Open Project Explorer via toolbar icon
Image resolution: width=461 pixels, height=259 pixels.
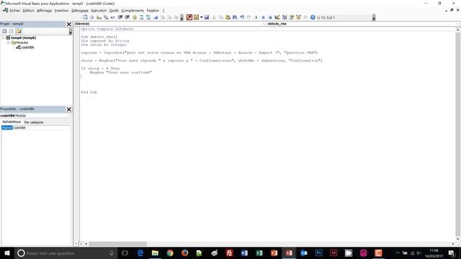(285, 17)
